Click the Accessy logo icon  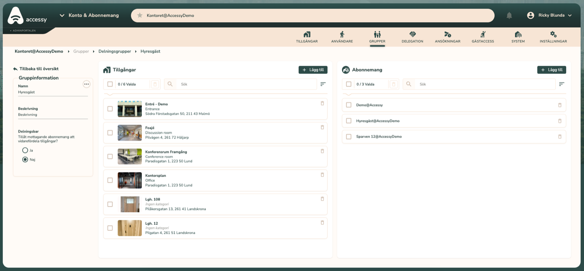[x=15, y=15]
